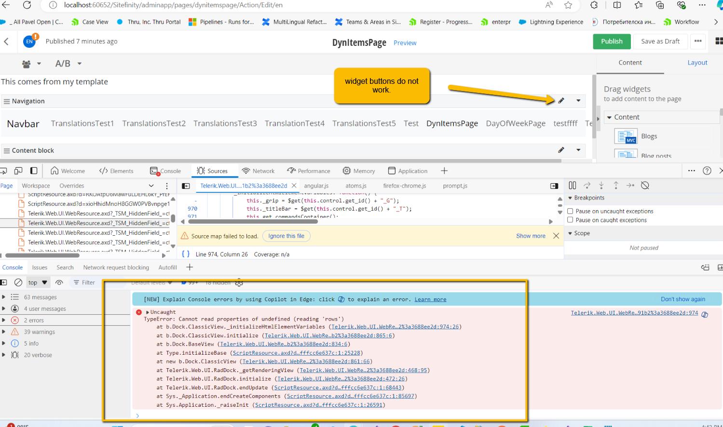723x427 pixels.
Task: Collapse the Scope section
Action: point(570,233)
